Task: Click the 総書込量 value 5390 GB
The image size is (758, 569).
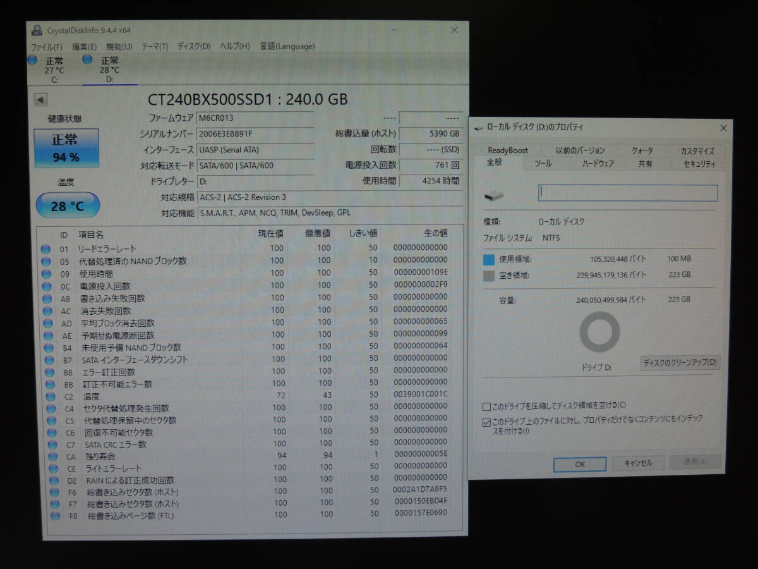Action: 431,134
